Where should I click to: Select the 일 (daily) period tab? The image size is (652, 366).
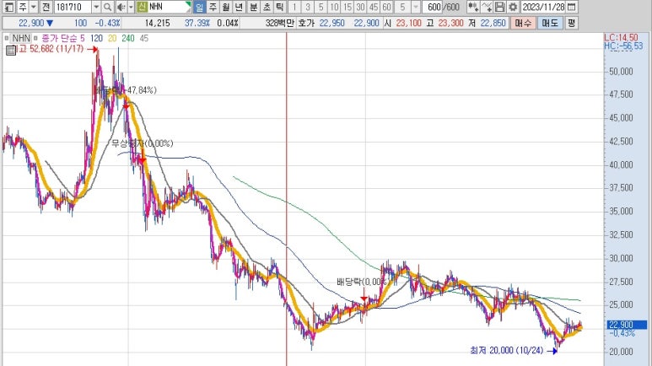click(200, 7)
